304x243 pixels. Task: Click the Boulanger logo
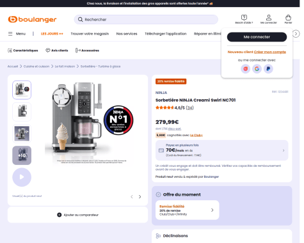pos(32,19)
